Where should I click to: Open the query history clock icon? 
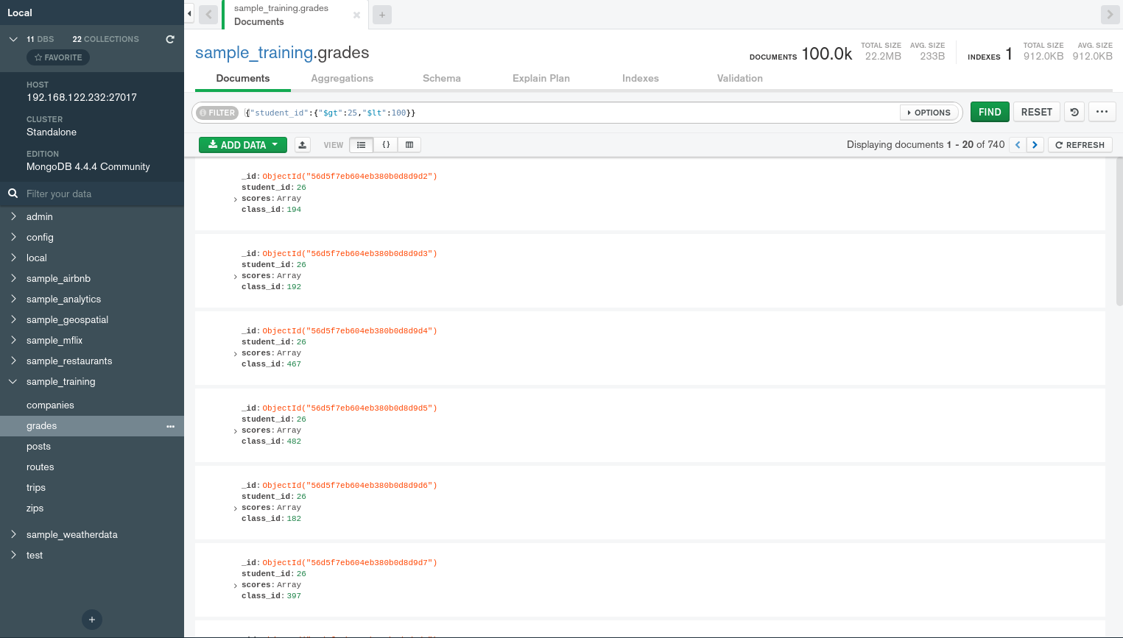click(x=1074, y=112)
